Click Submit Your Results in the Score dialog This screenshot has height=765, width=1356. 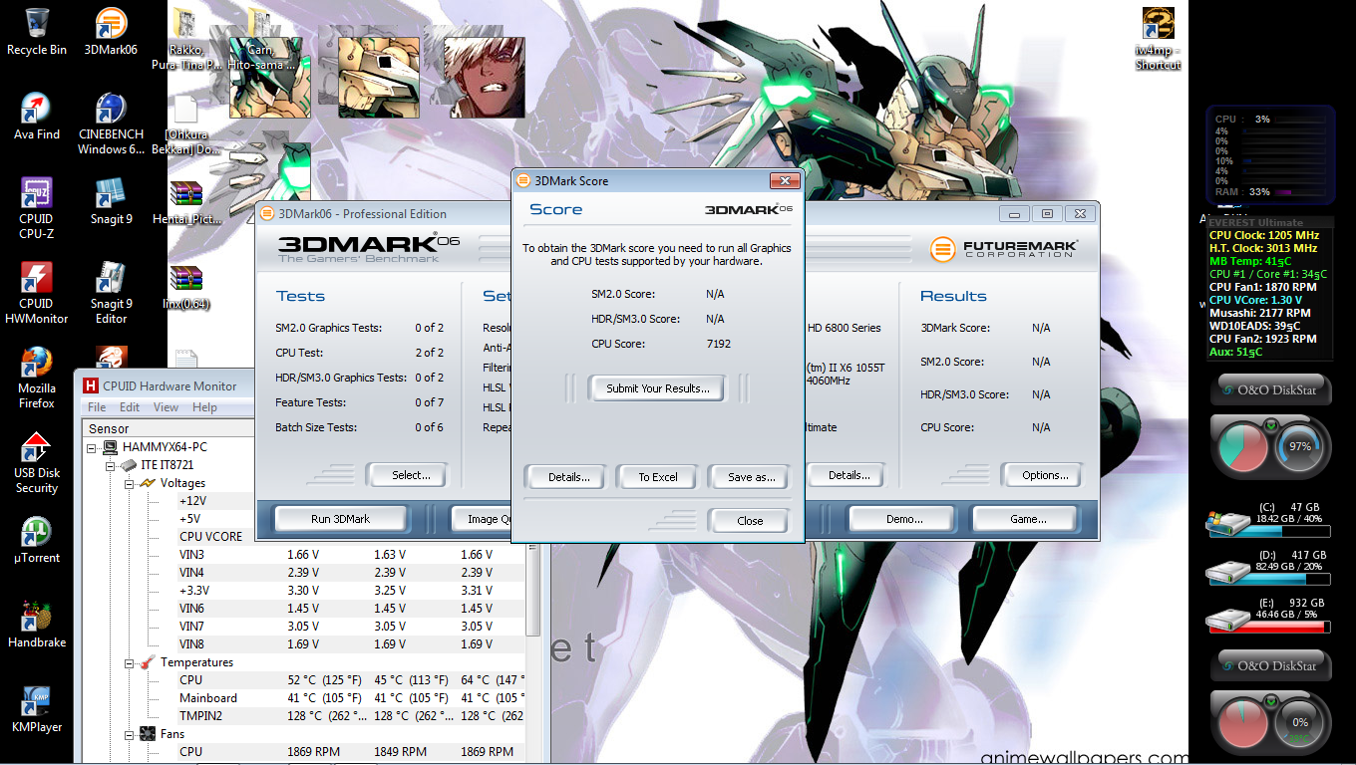[658, 388]
